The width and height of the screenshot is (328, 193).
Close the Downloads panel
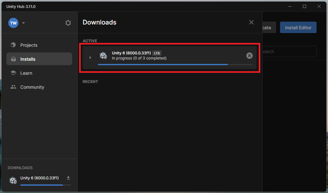tap(251, 22)
